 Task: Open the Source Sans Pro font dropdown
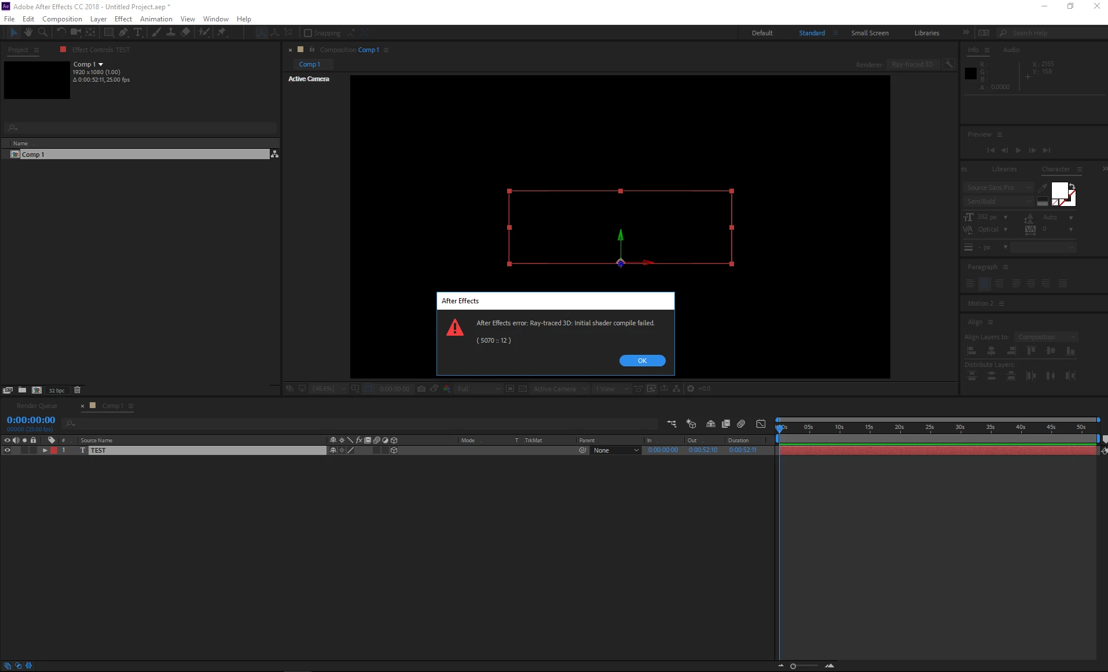tap(999, 188)
